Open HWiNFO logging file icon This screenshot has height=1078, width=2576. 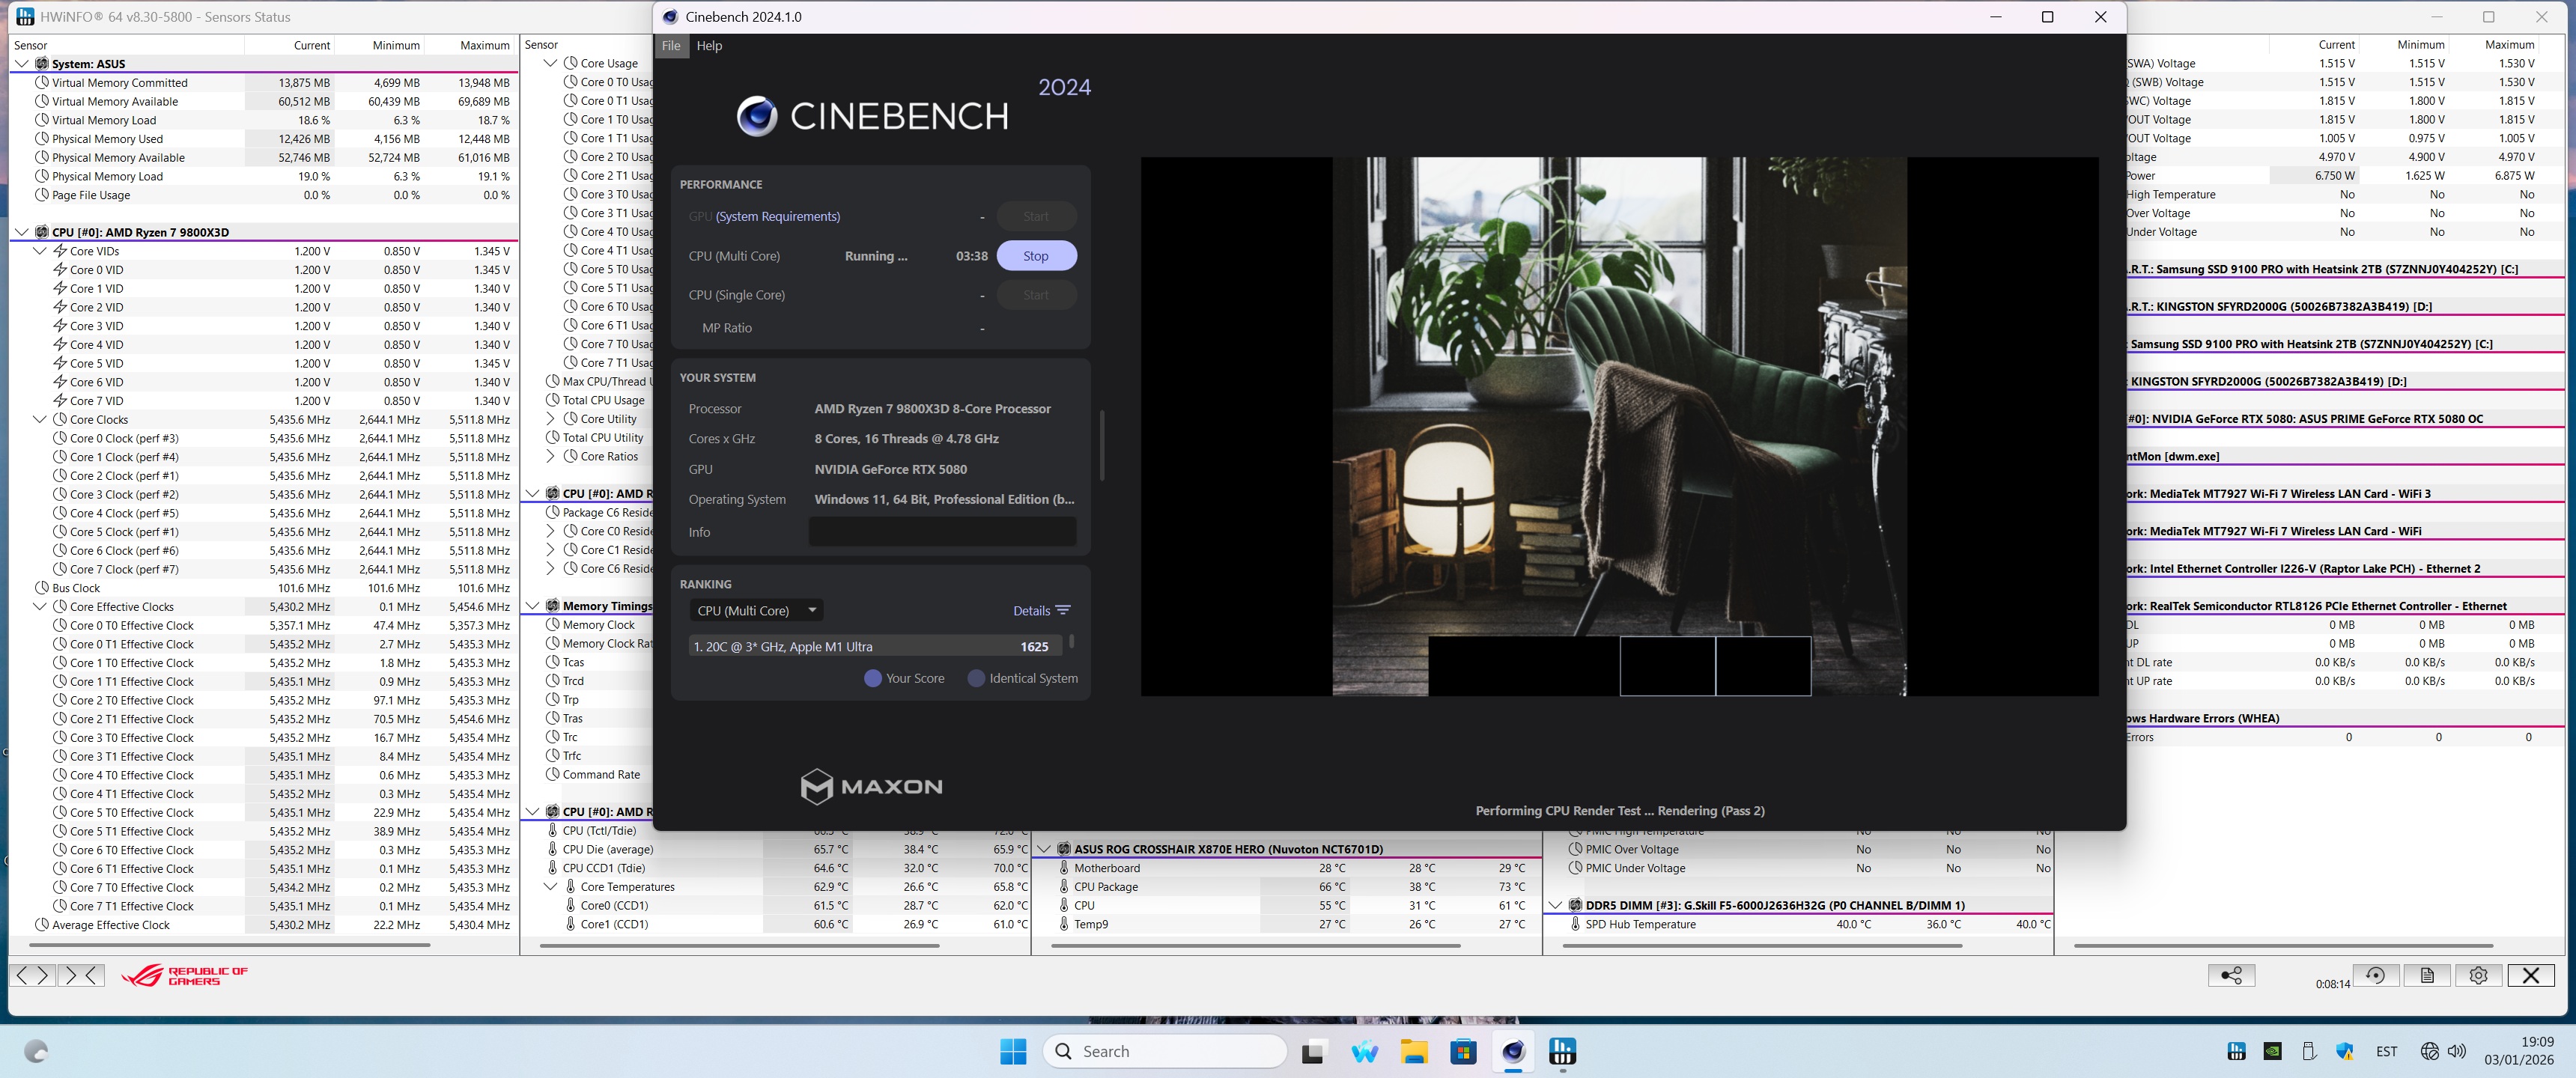pos(2427,975)
